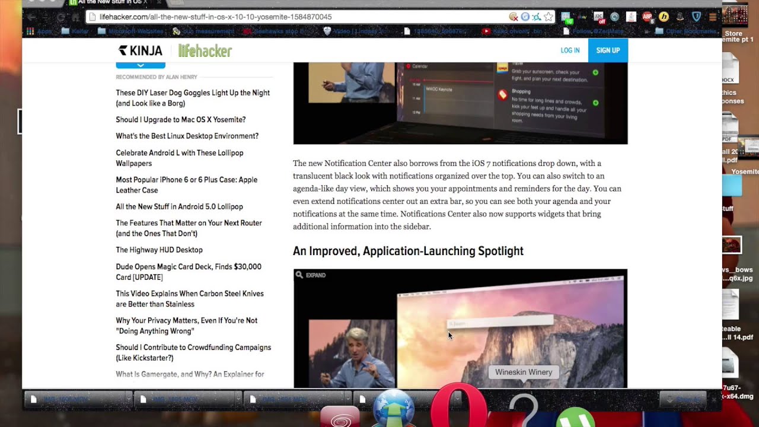This screenshot has height=427, width=759.
Task: Open the Adblock Plus extension
Action: [x=648, y=17]
